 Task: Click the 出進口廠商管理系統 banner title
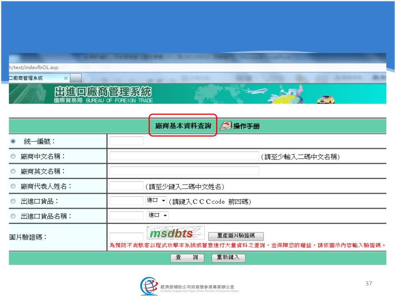[x=103, y=92]
